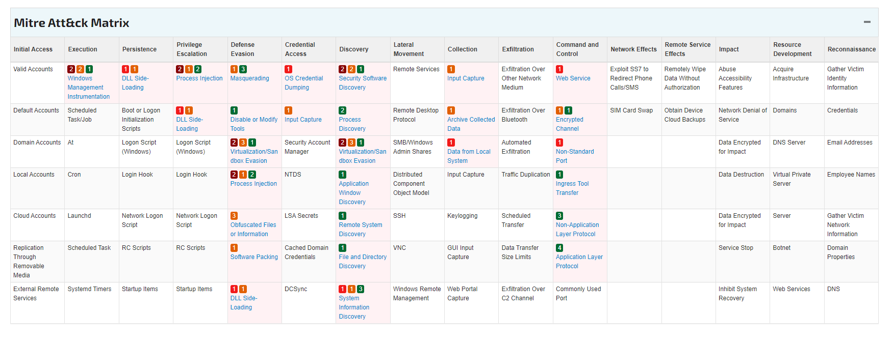Open Input Capture link in Credential Access
Viewport: 893px width, 341px height.
pos(303,120)
